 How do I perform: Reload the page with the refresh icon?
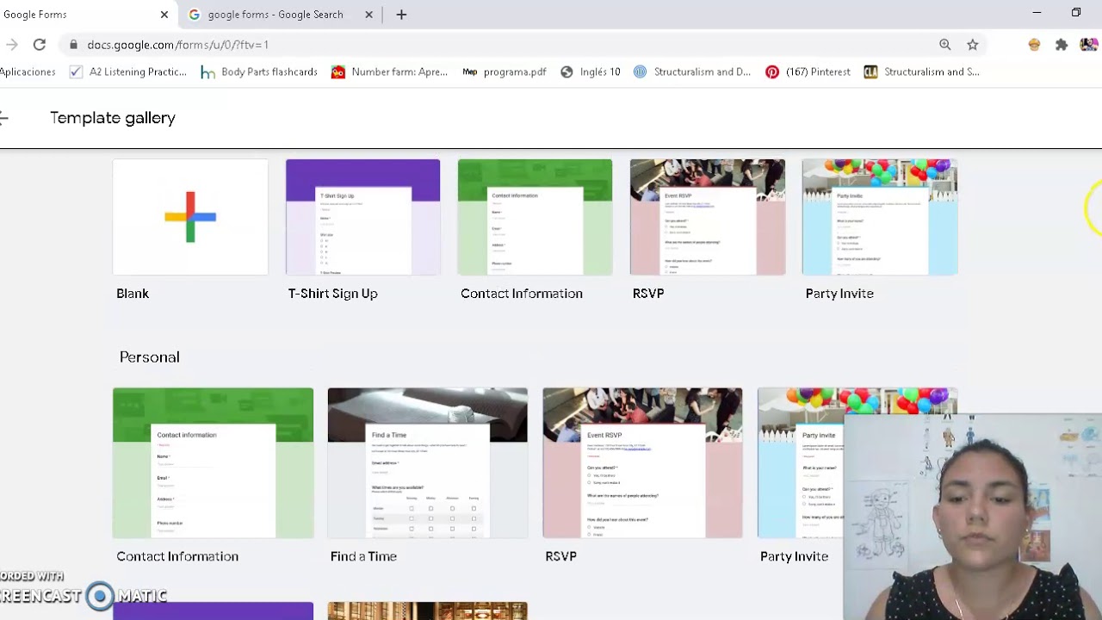40,45
